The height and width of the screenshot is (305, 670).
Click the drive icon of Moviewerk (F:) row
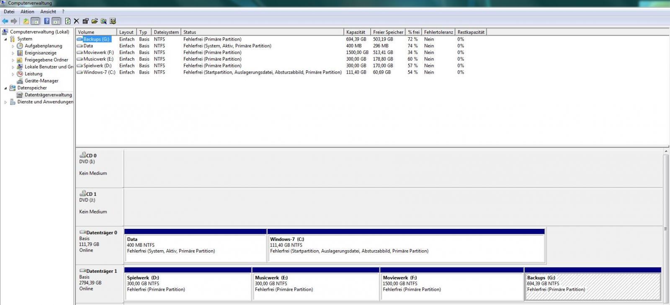(80, 52)
